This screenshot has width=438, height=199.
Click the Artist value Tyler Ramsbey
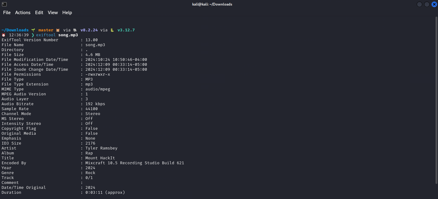(101, 148)
